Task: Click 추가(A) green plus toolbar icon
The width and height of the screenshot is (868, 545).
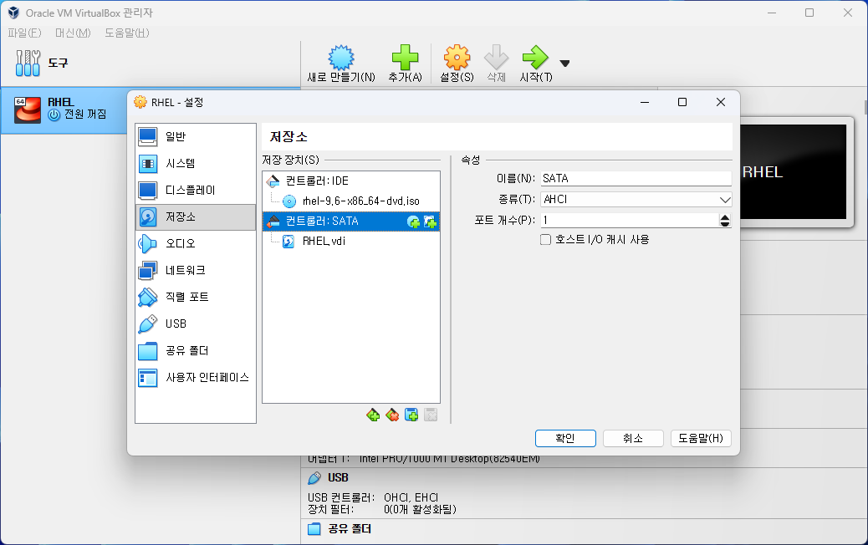Action: click(x=406, y=64)
